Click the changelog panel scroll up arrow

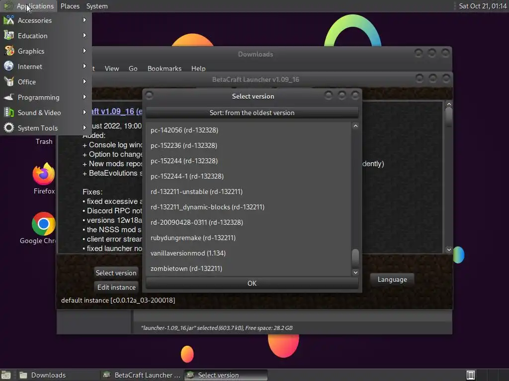[x=449, y=104]
